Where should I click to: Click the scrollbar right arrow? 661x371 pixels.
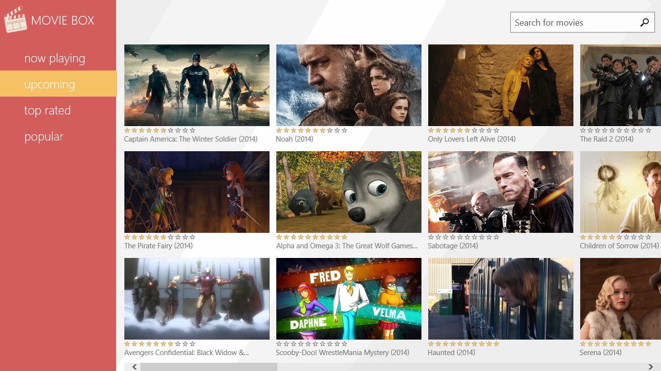651,367
